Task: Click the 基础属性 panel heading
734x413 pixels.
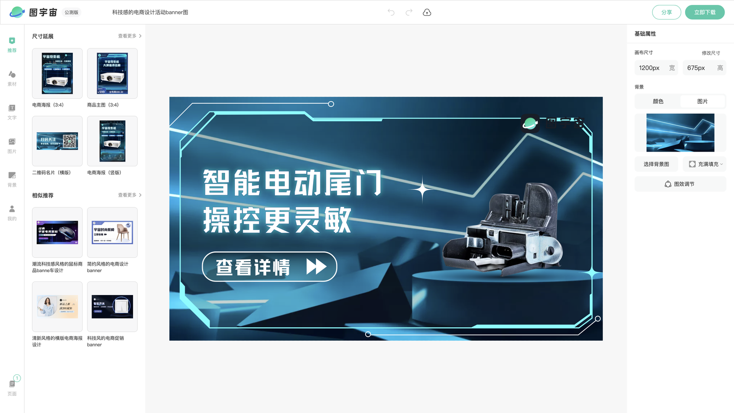Action: (645, 34)
